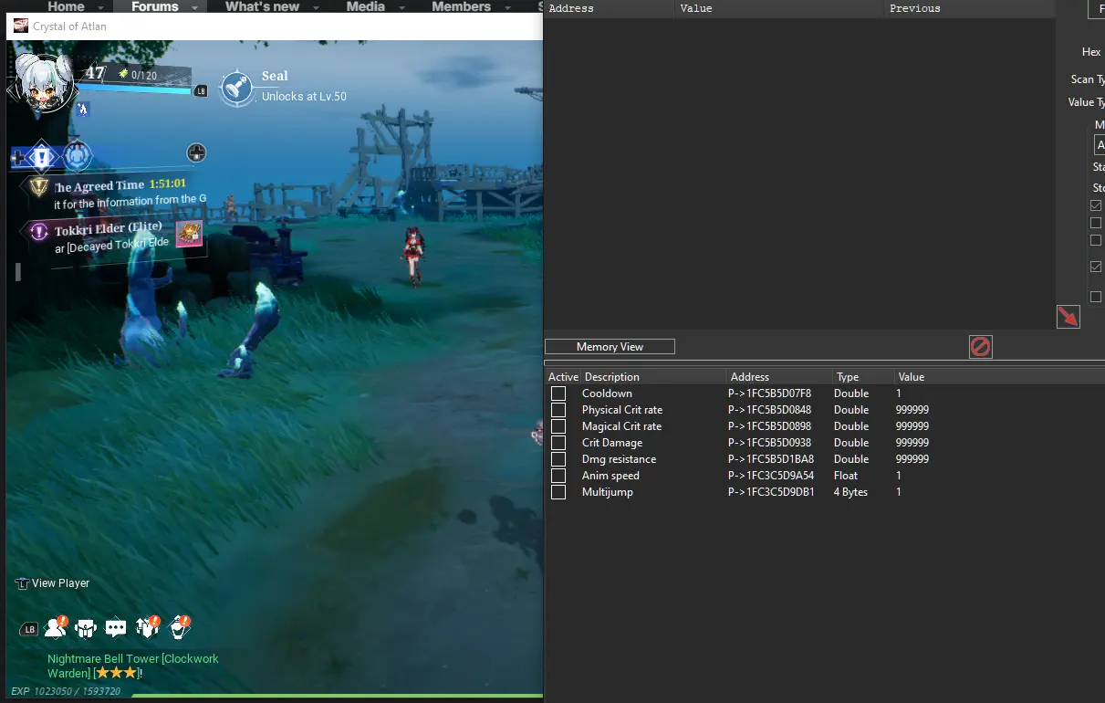Open the Forums menu in browser
Image resolution: width=1105 pixels, height=703 pixels.
(154, 6)
